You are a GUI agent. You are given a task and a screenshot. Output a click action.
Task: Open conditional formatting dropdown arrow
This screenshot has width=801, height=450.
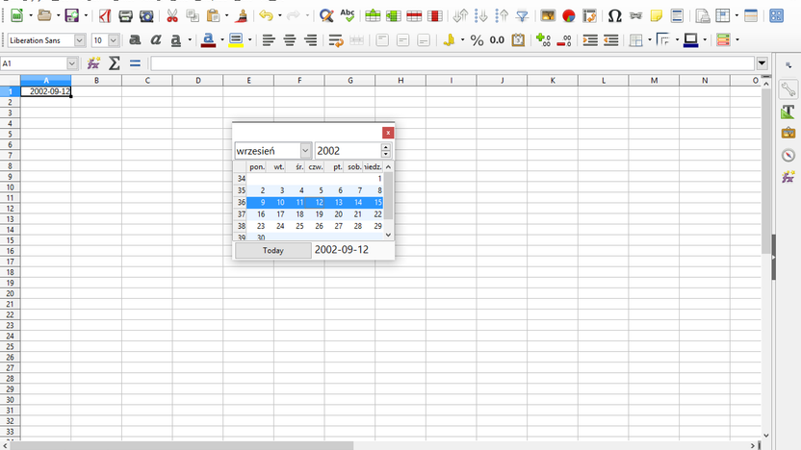click(737, 39)
